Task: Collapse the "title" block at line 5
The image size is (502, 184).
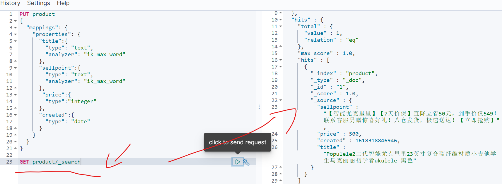Action: (x=15, y=41)
